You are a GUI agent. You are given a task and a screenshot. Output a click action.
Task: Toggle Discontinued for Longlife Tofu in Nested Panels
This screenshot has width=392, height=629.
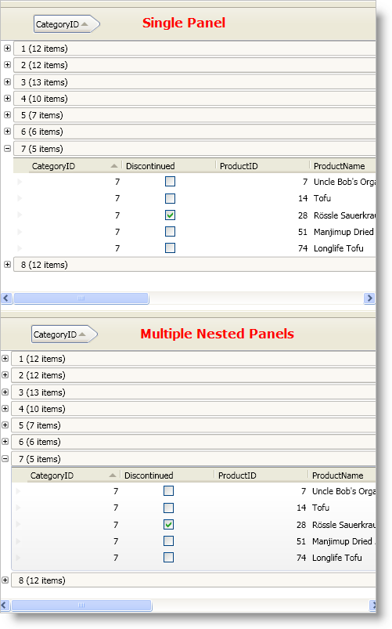[168, 557]
